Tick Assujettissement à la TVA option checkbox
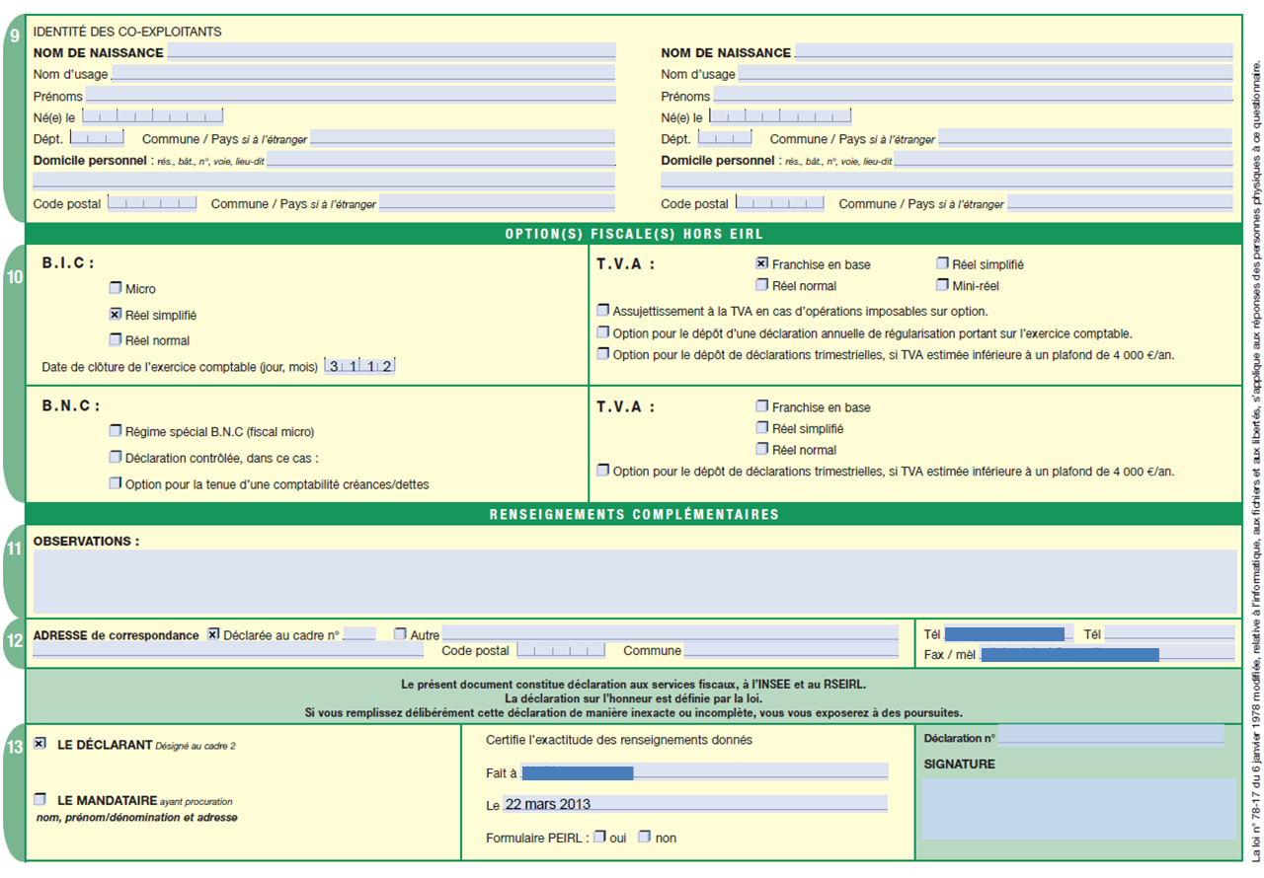This screenshot has width=1264, height=878. pos(603,311)
